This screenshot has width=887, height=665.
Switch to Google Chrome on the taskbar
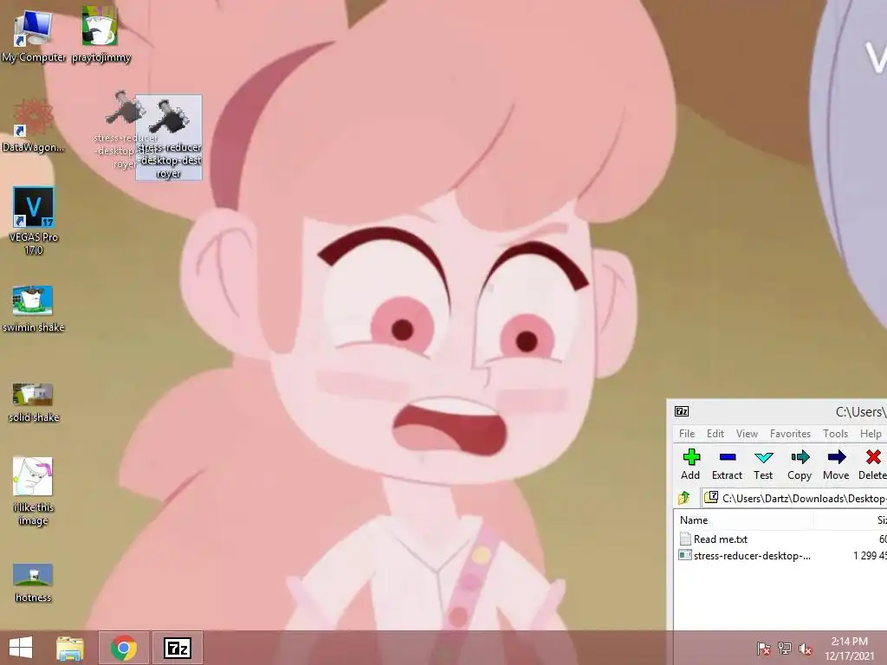(124, 648)
